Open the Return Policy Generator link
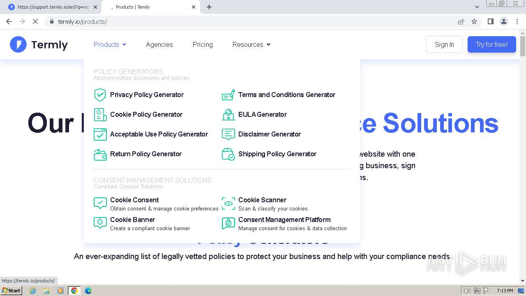 (146, 154)
